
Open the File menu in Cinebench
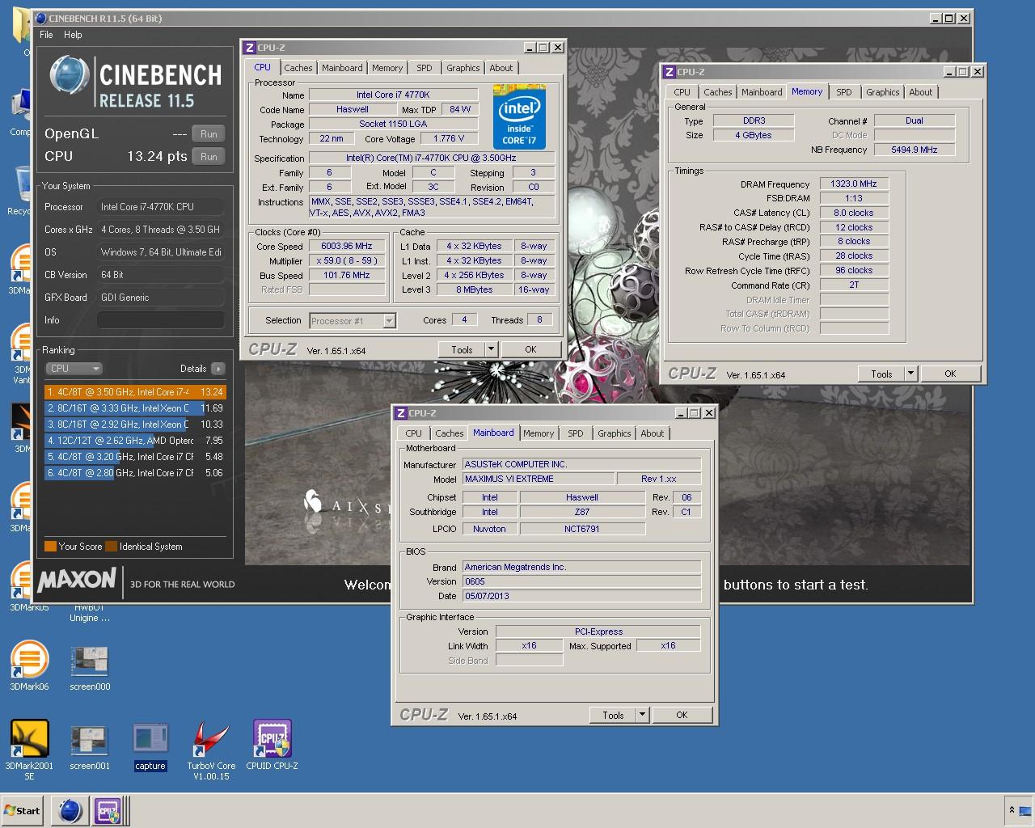point(46,35)
